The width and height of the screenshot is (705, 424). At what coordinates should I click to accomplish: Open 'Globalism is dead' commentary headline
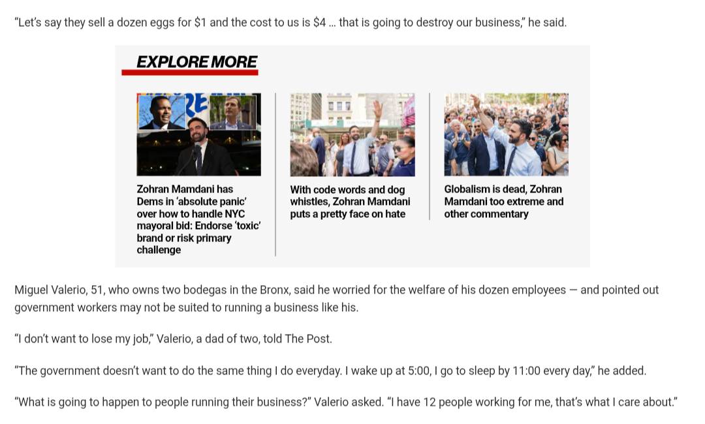(x=503, y=201)
